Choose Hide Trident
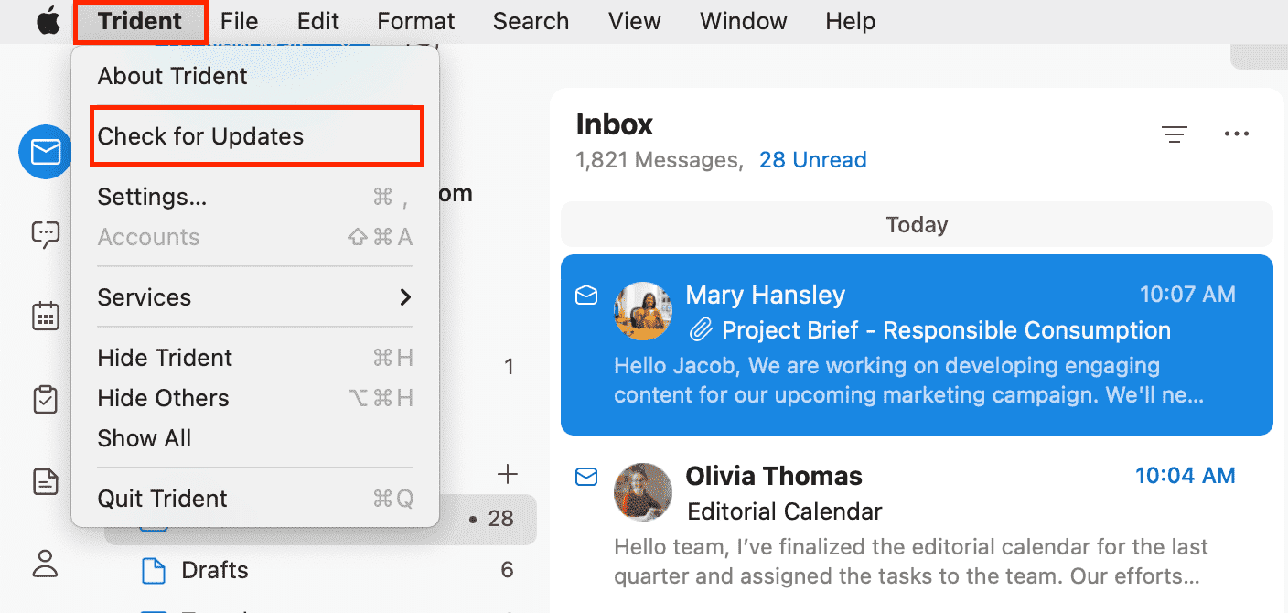Viewport: 1288px width, 613px height. click(255, 358)
